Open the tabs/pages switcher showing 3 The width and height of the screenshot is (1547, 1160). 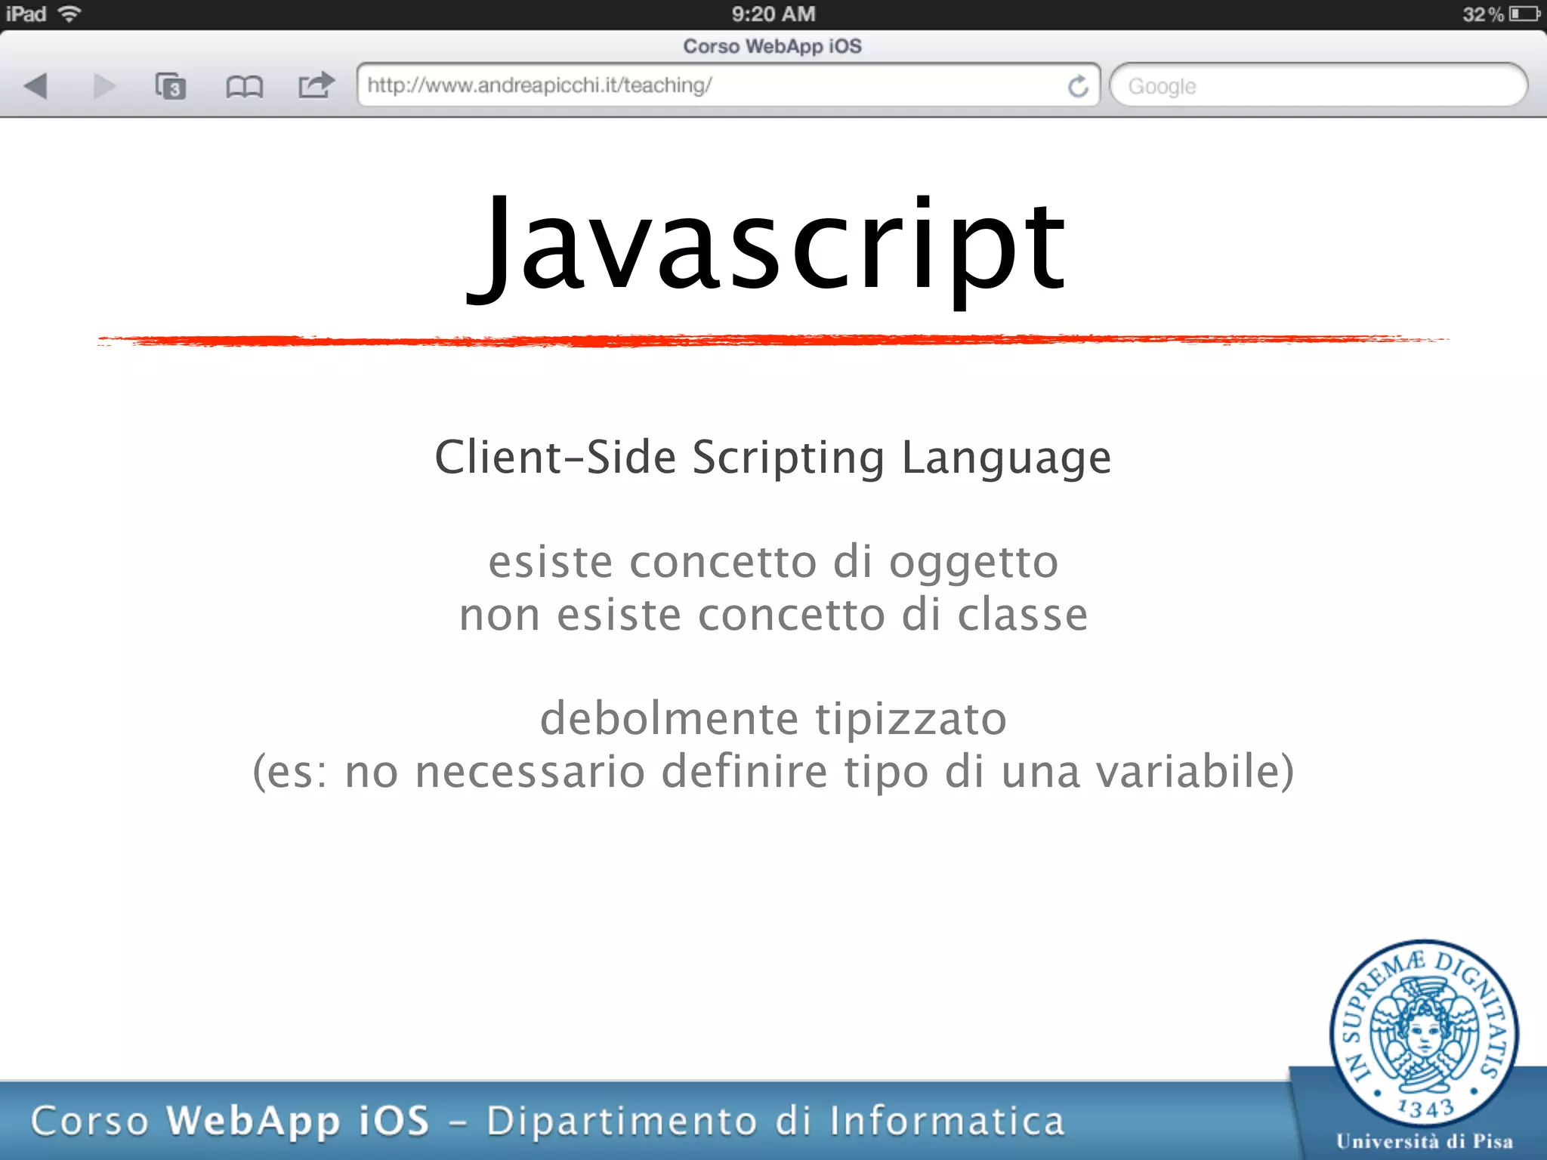[171, 86]
